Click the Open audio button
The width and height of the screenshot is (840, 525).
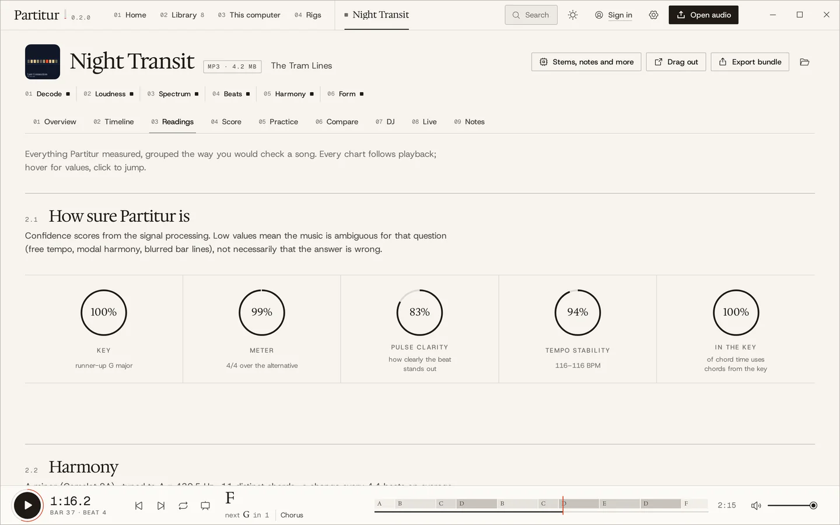coord(703,15)
